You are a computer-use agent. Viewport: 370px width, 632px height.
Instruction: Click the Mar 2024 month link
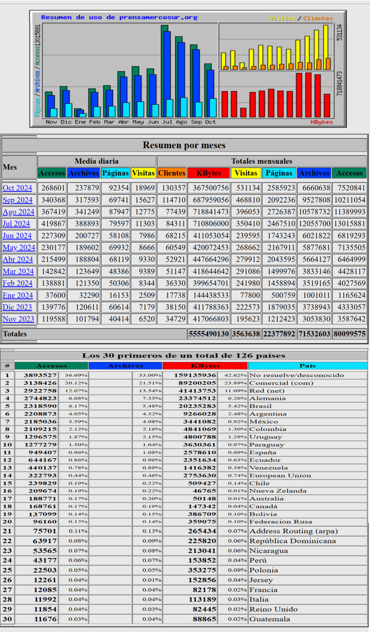18,272
